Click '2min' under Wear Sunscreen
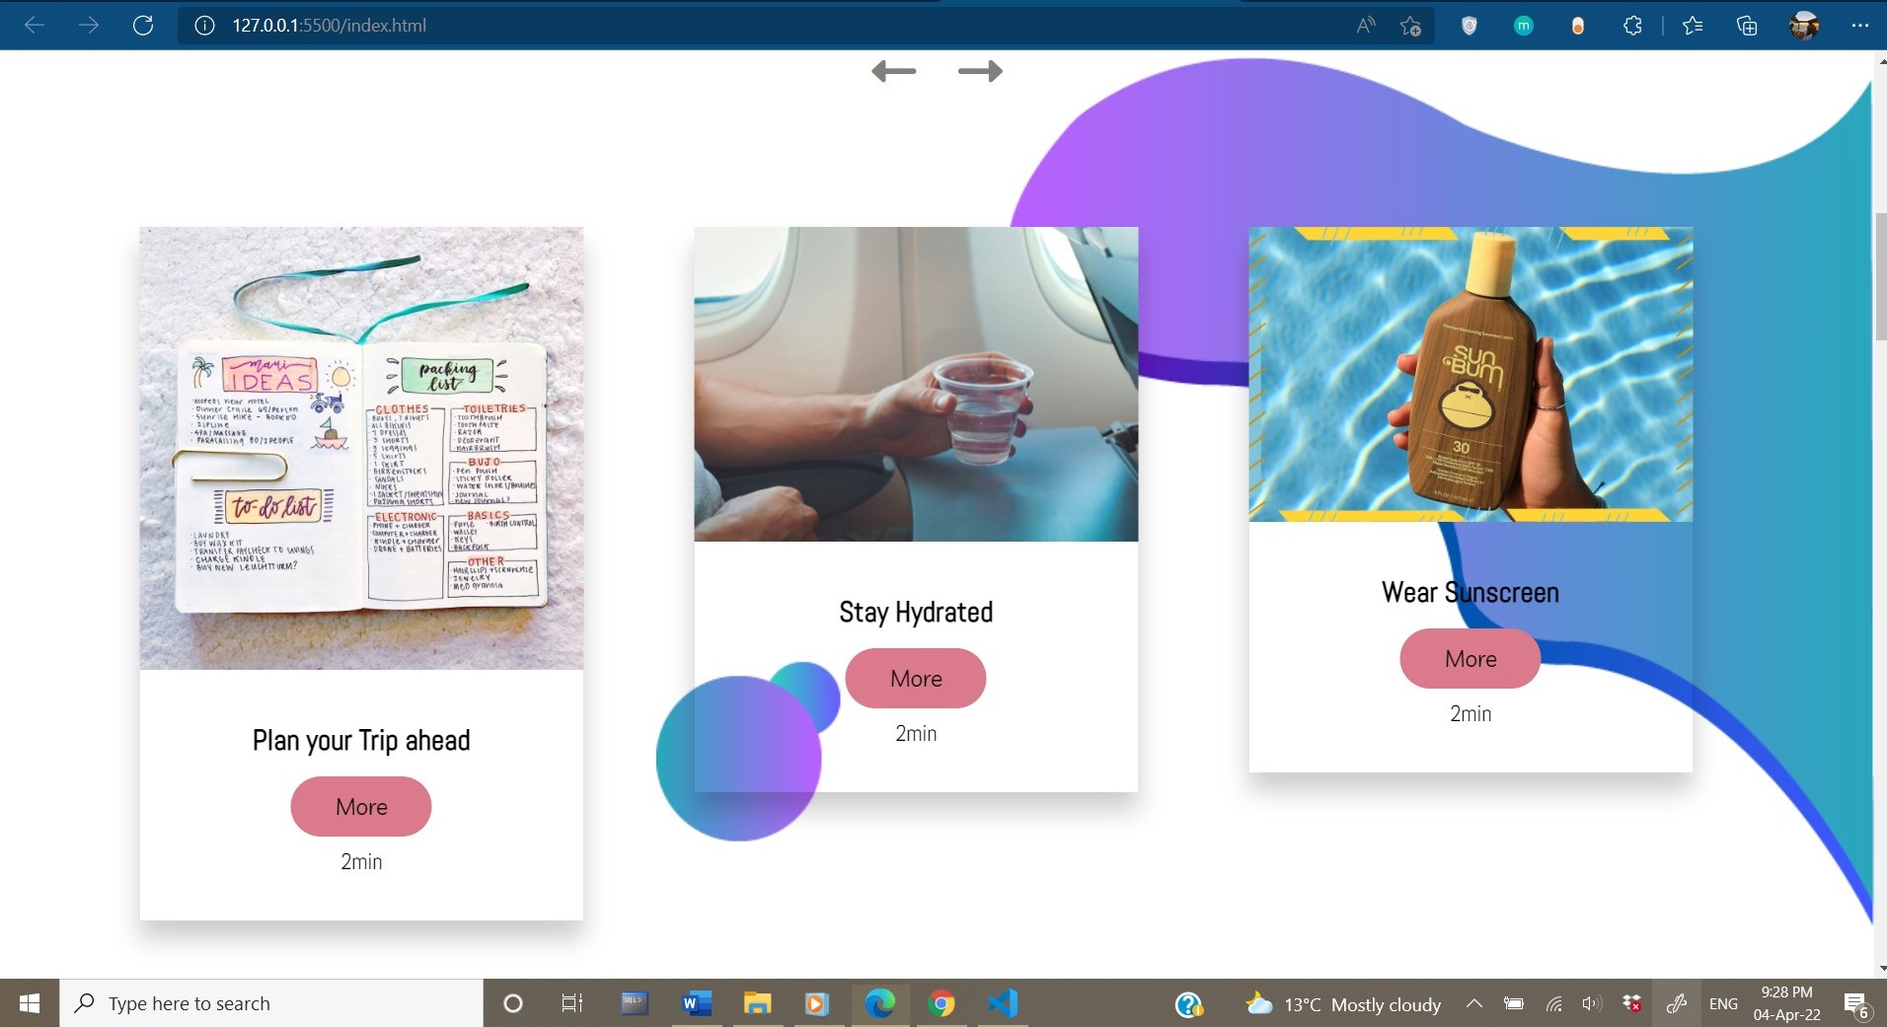This screenshot has height=1027, width=1887. tap(1471, 714)
